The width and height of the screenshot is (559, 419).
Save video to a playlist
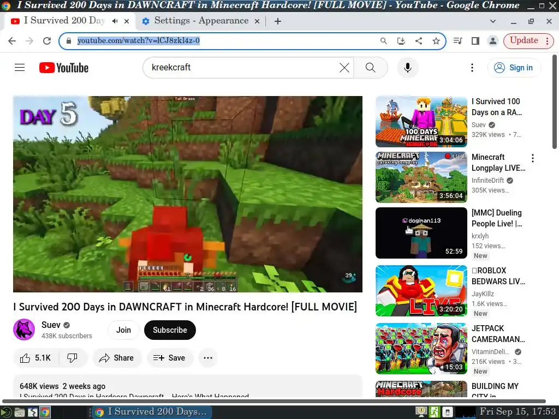pyautogui.click(x=169, y=358)
